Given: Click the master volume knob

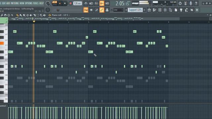Looking at the screenshot, I should 48,3.
